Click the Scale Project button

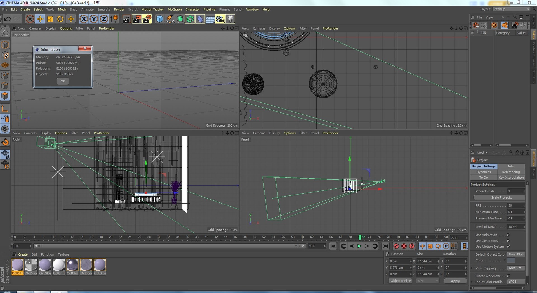click(x=499, y=197)
